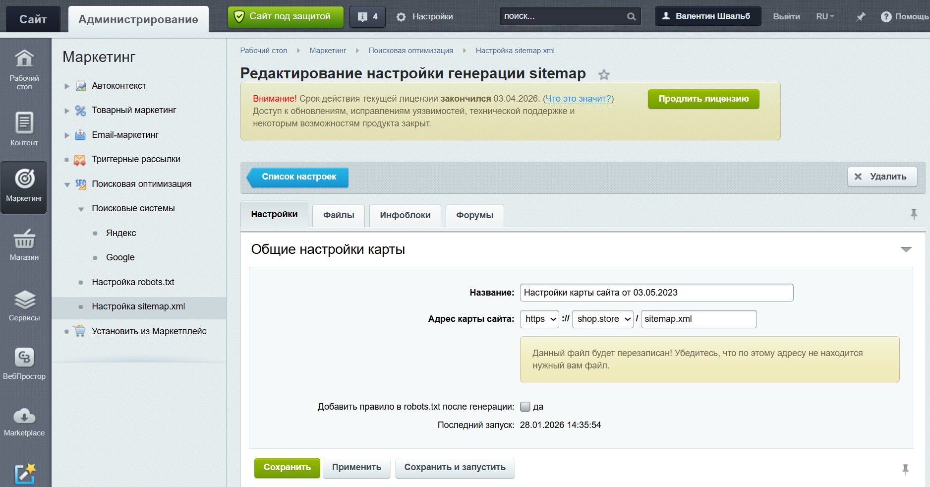Click the search magnifier icon

(631, 16)
